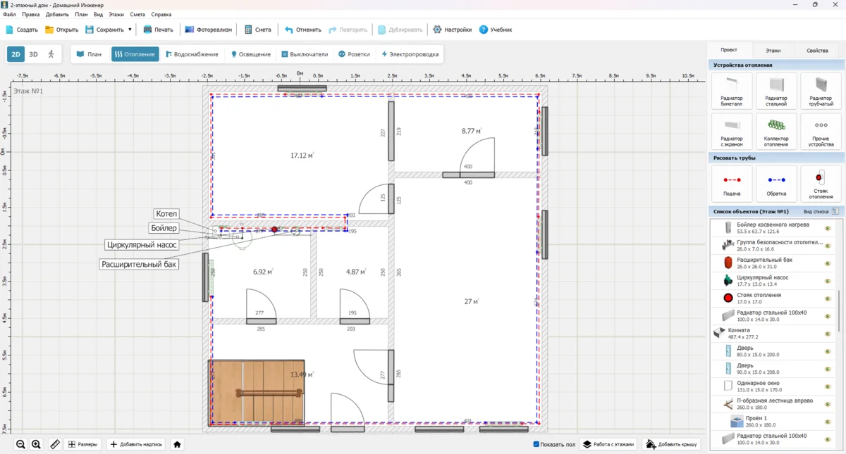Image resolution: width=846 pixels, height=454 pixels.
Task: Select the Радиатор биметалл device
Action: click(731, 92)
